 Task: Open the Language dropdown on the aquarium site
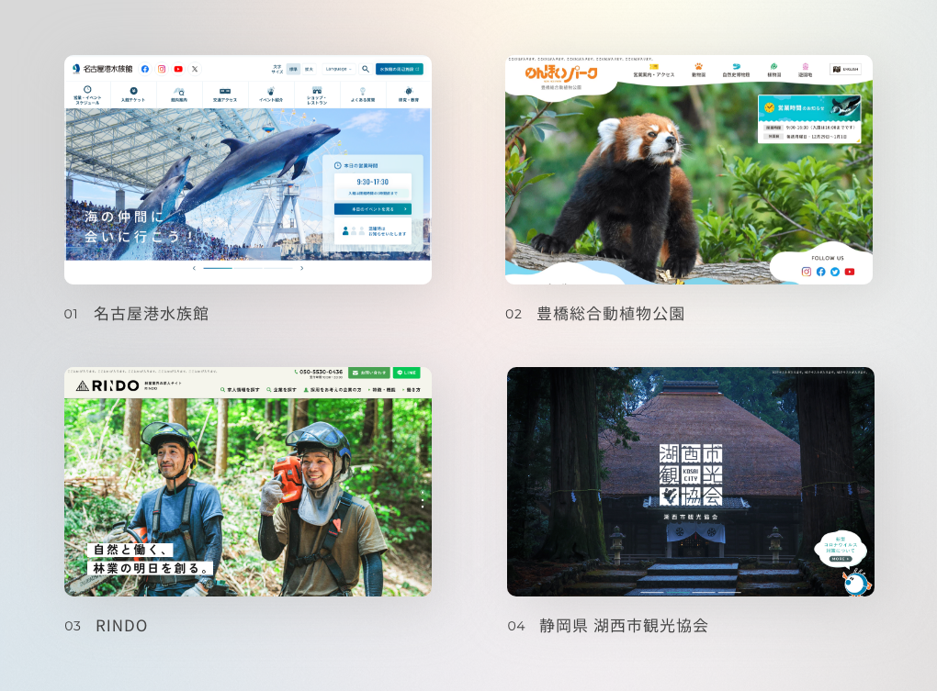click(339, 69)
